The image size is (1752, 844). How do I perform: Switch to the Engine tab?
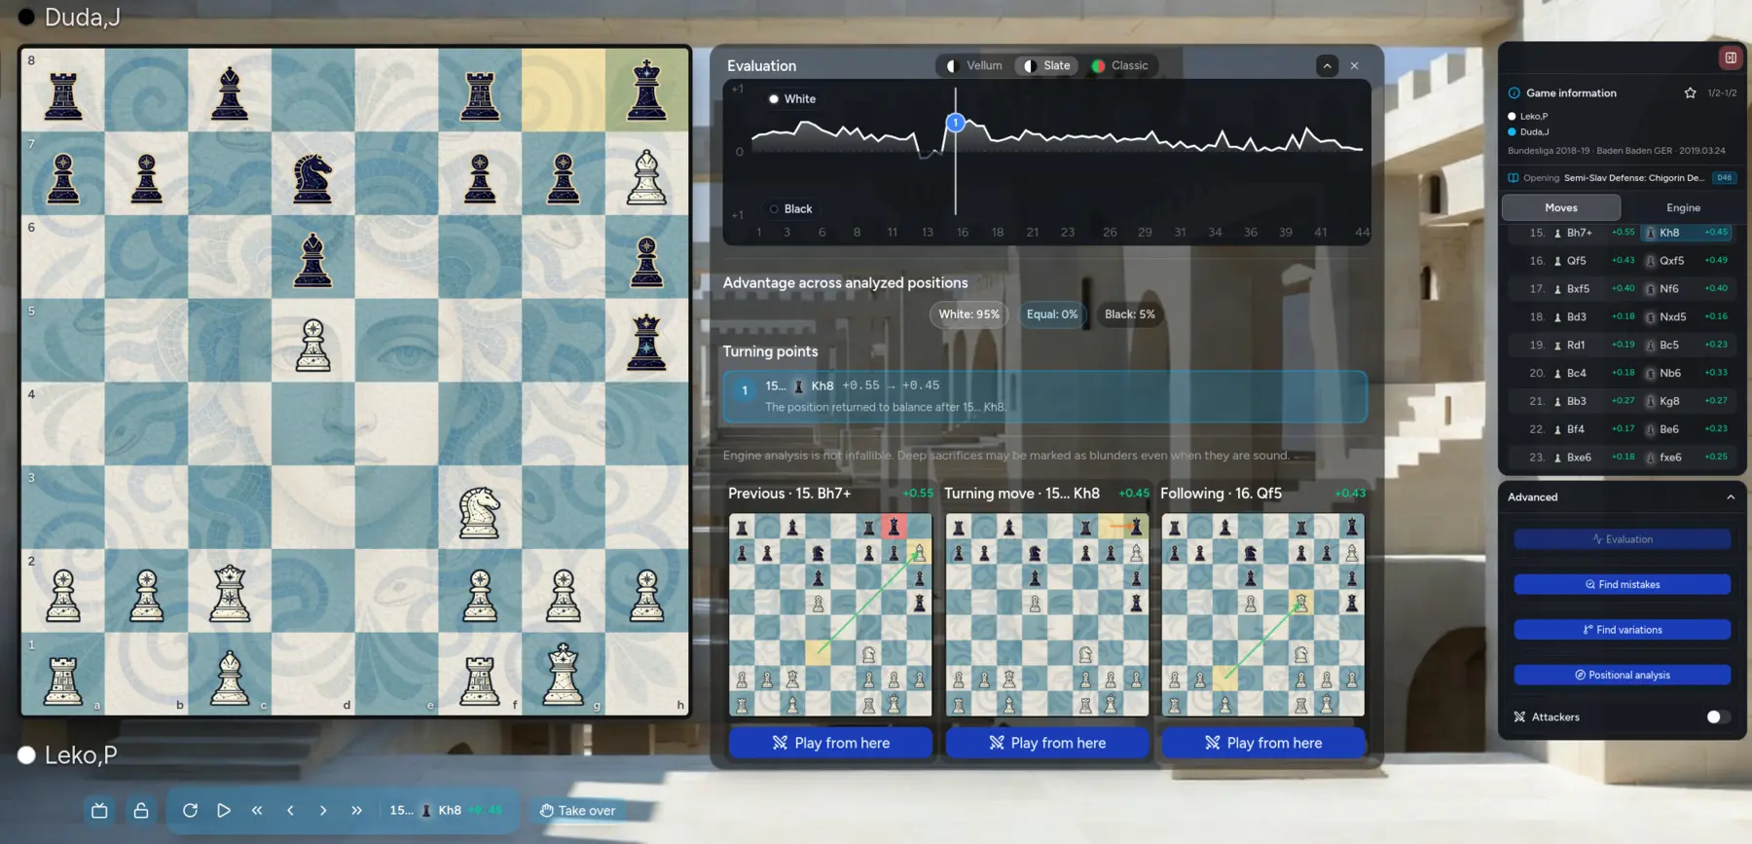(1683, 207)
